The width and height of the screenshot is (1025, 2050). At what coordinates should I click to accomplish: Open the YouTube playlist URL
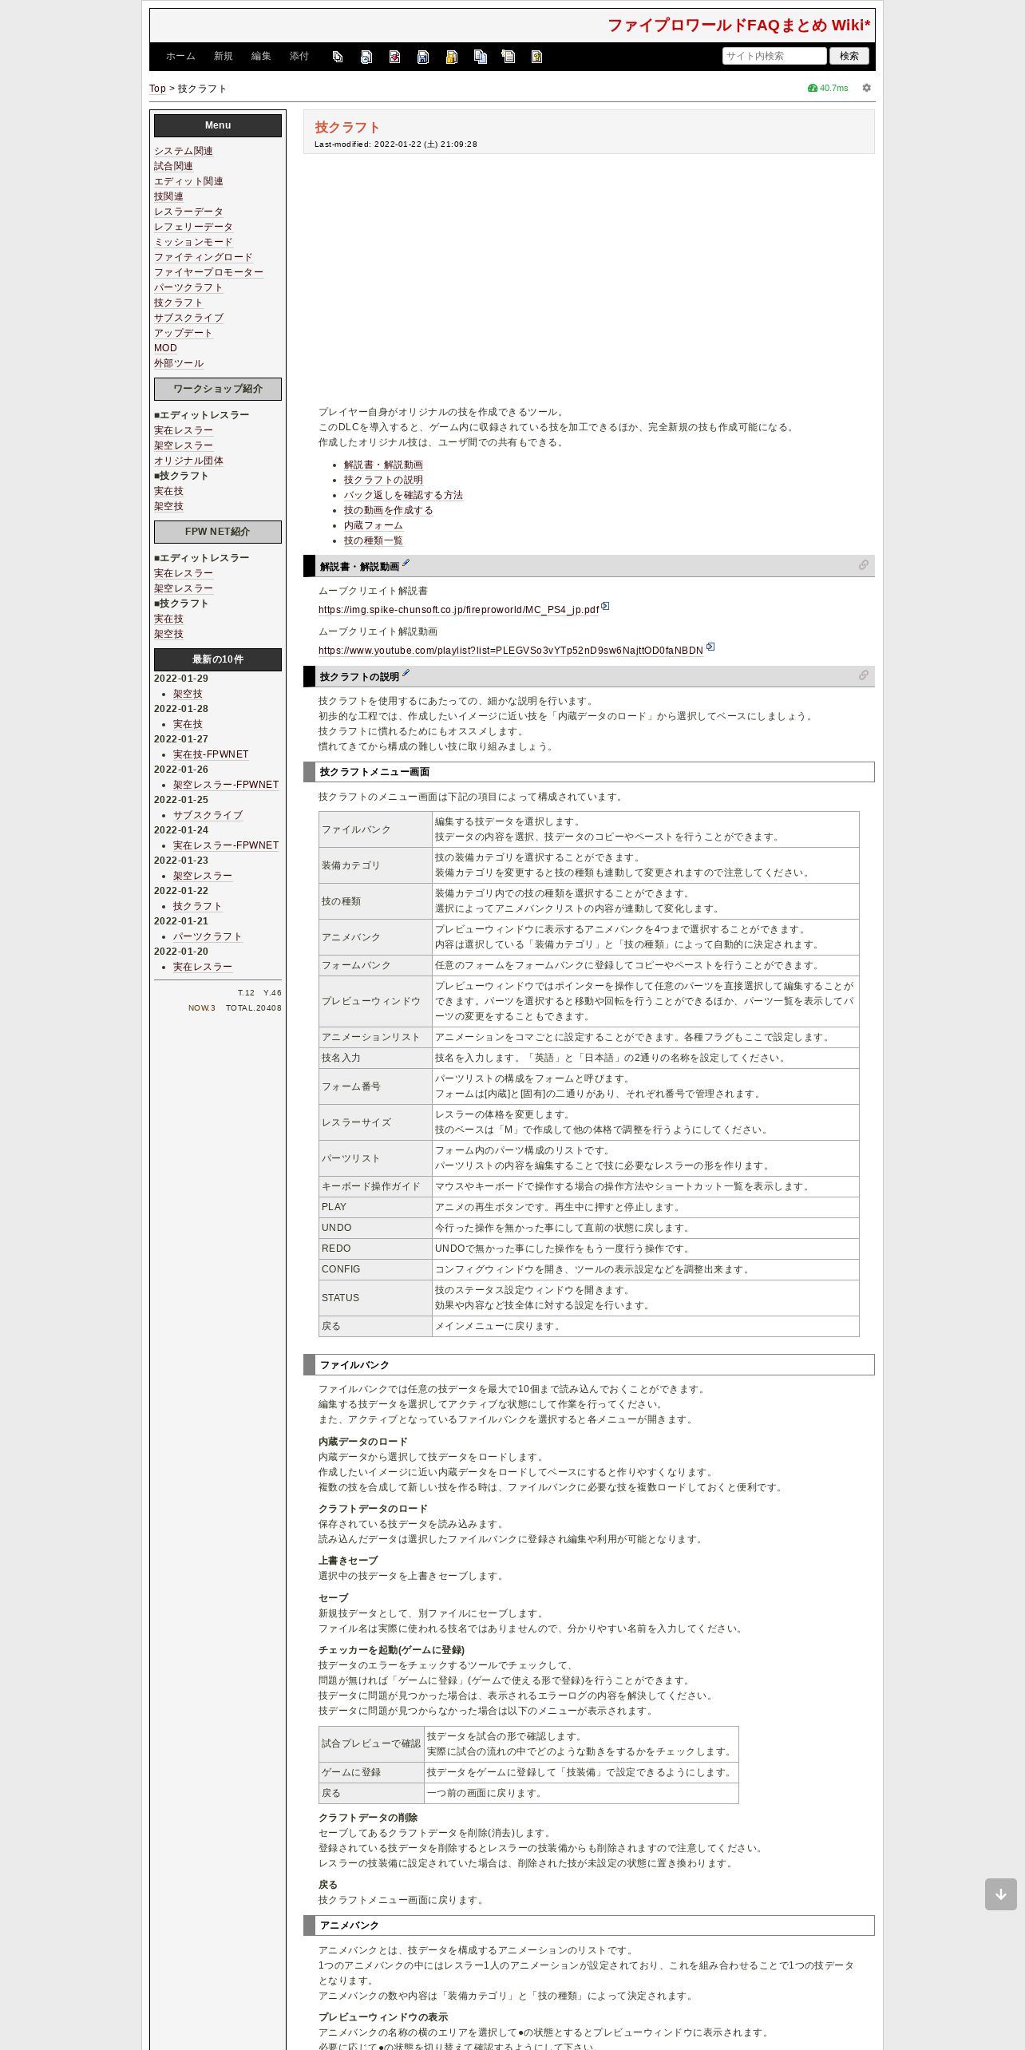pos(511,651)
